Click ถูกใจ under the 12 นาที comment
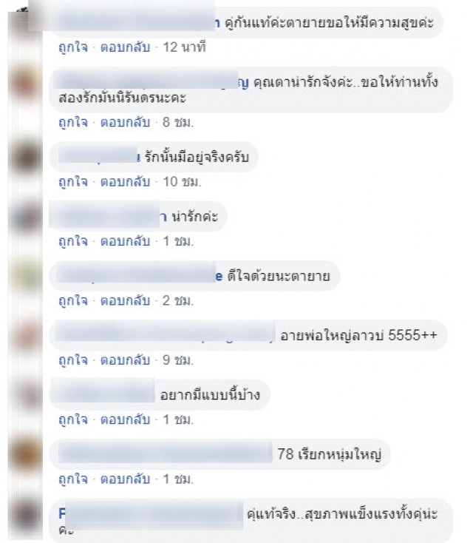This screenshot has width=473, height=543. tap(73, 47)
